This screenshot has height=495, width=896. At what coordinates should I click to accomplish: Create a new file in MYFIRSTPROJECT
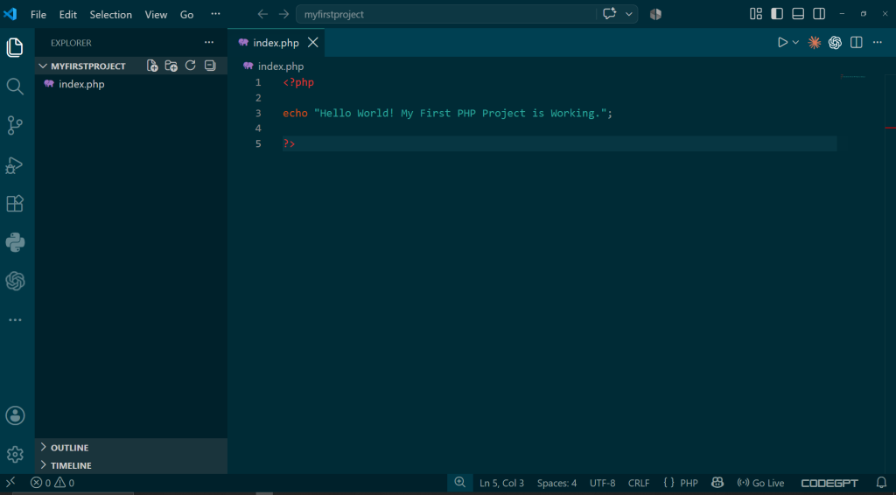(152, 66)
